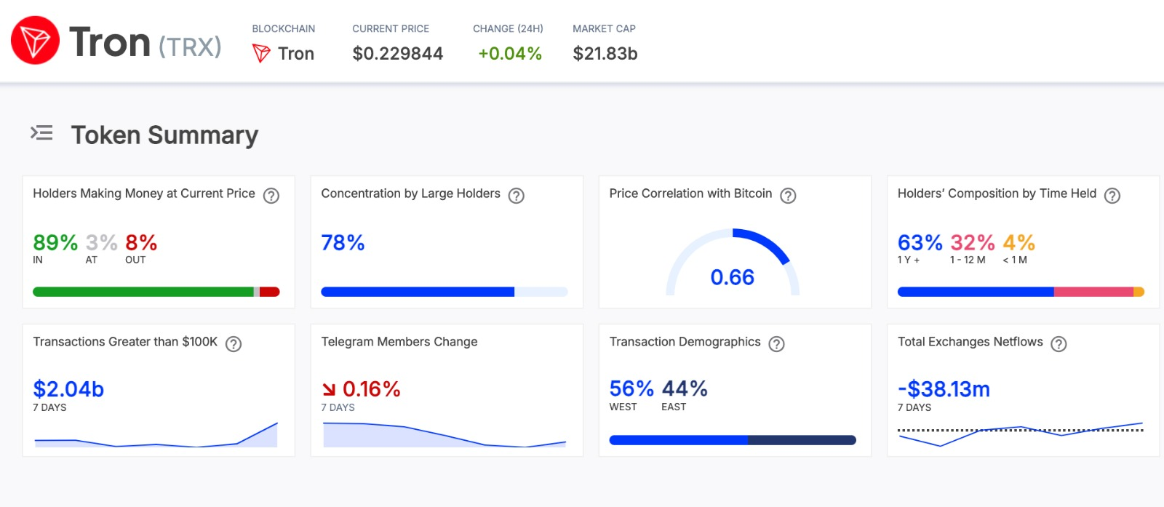The height and width of the screenshot is (507, 1164).
Task: Click the 56% WEST value
Action: 631,389
